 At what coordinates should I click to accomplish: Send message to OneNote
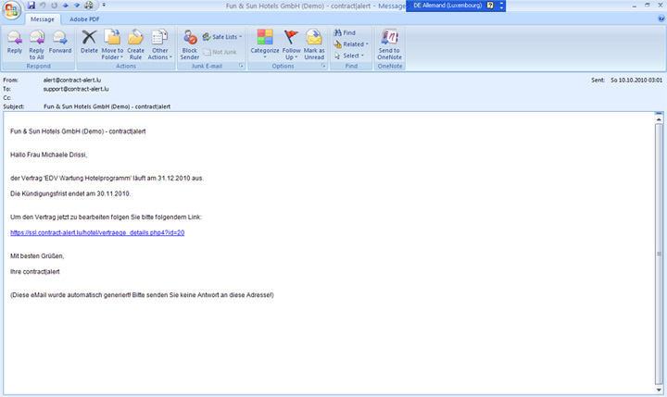click(x=389, y=42)
